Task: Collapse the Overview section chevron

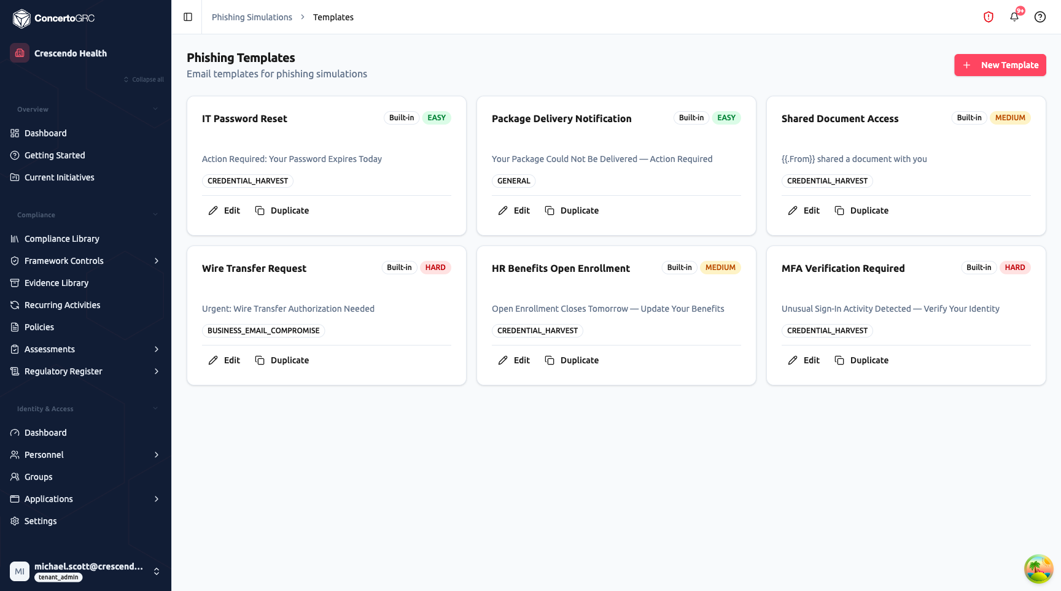Action: tap(155, 109)
